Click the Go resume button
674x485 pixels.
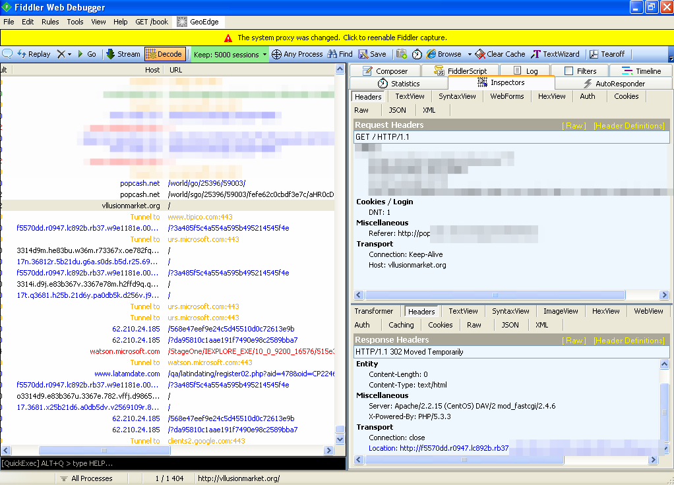(87, 54)
